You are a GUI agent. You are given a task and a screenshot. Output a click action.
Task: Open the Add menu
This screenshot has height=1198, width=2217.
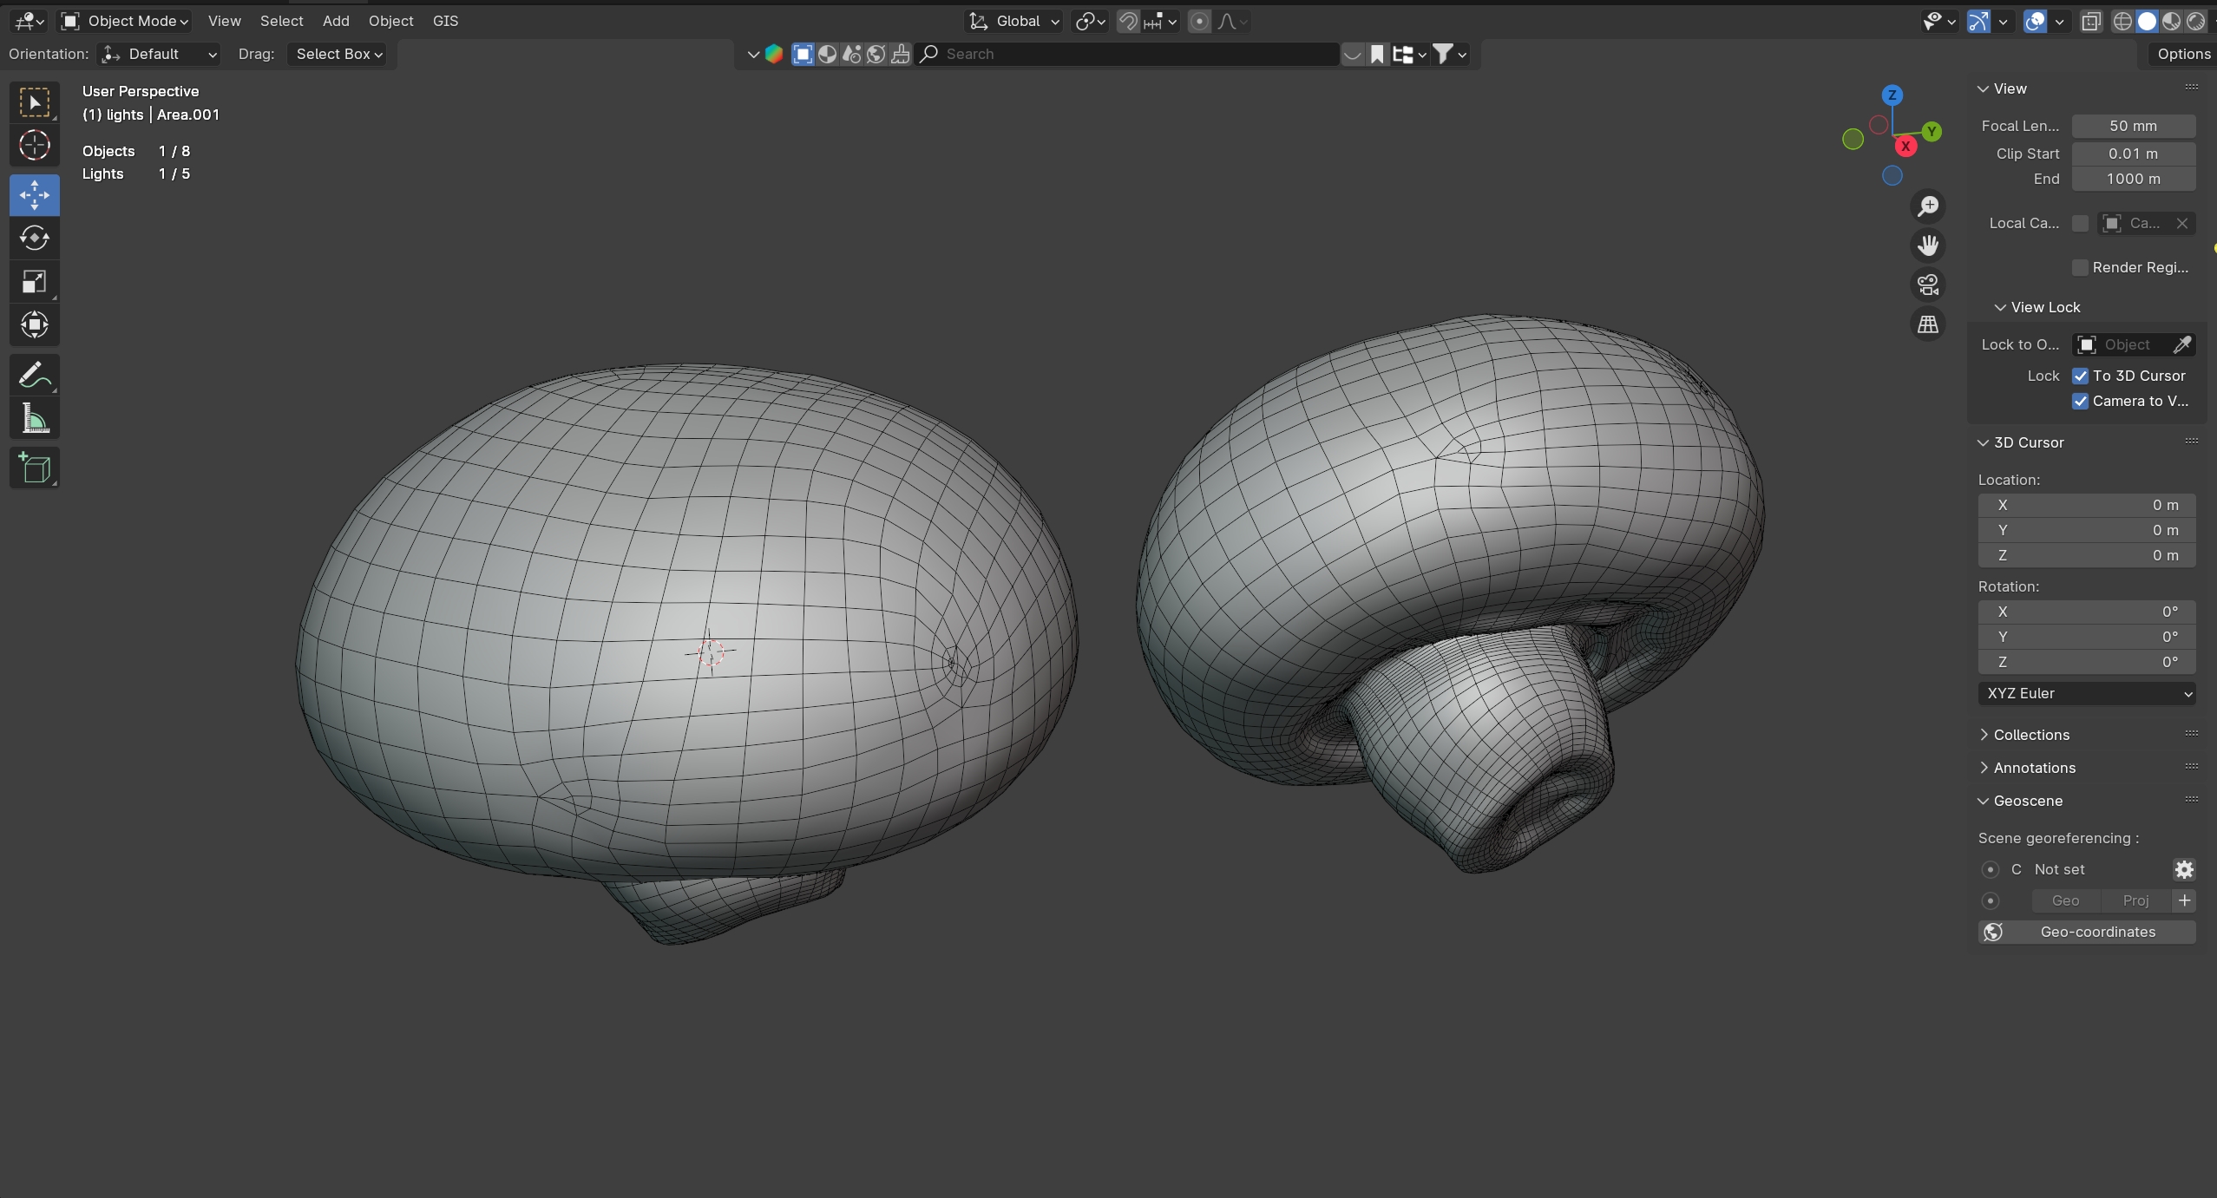[x=336, y=21]
